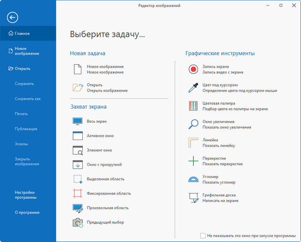Click the 'Произвольная область' label
Image resolution: width=301 pixels, height=242 pixels.
(x=108, y=208)
